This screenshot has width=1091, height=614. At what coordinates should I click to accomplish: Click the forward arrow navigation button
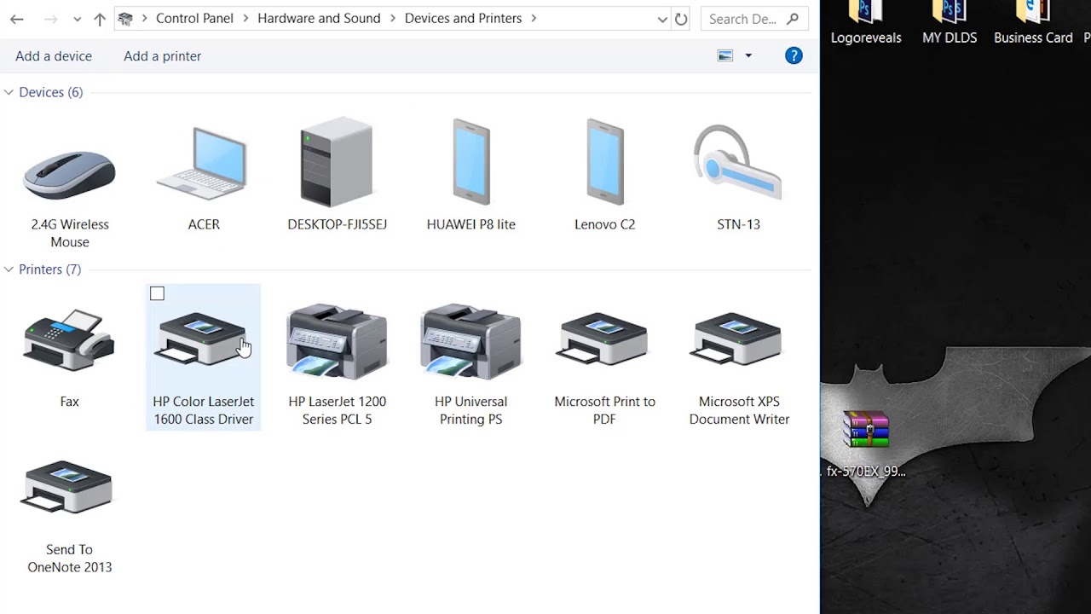[x=51, y=19]
